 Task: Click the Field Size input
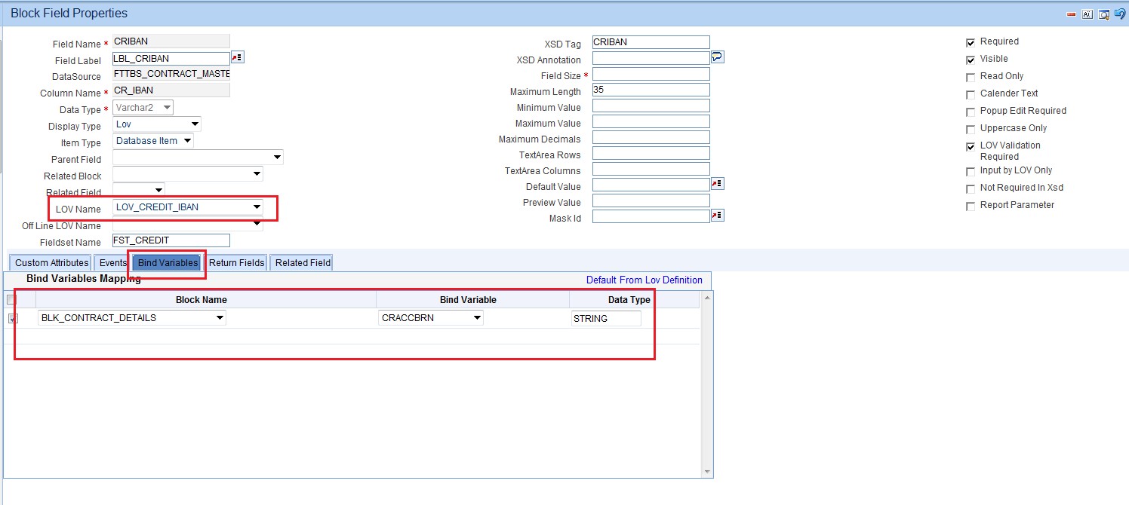point(651,74)
